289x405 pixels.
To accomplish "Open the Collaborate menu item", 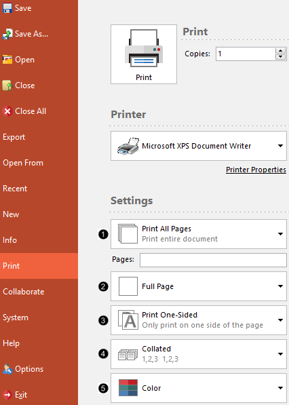I will (x=39, y=292).
